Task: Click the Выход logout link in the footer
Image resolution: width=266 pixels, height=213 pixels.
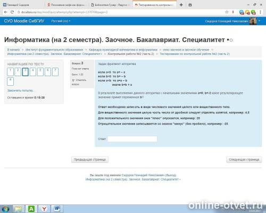Action: click(x=170, y=175)
